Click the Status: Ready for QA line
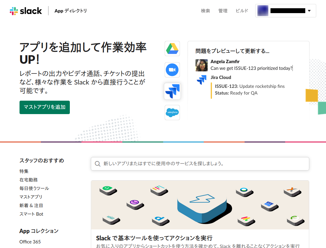Screen dimensions: 326x248 [x=236, y=93]
